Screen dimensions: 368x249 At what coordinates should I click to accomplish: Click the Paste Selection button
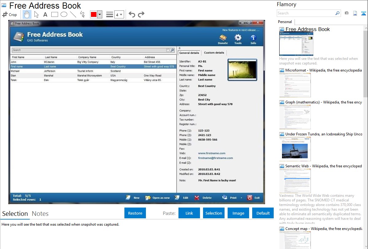point(213,213)
